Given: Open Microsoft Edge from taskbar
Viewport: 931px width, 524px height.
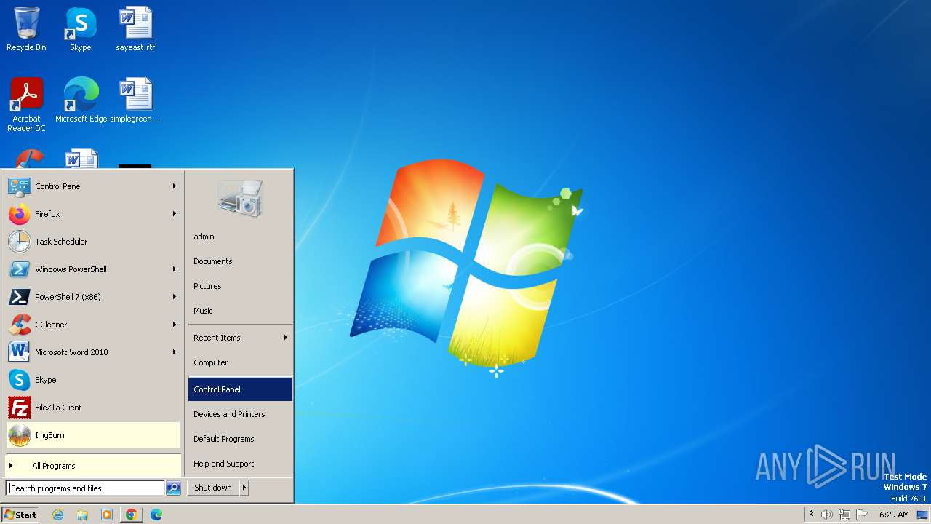Looking at the screenshot, I should tap(156, 515).
